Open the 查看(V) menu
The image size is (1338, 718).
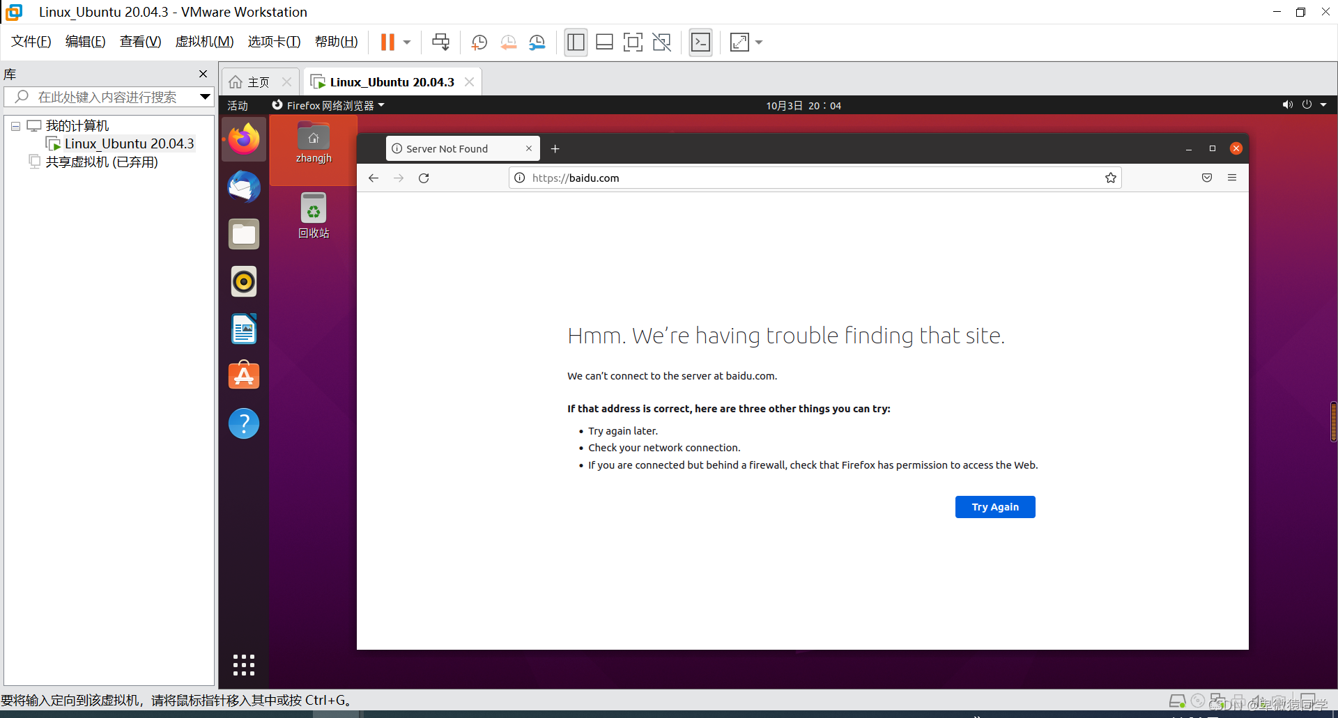(140, 42)
